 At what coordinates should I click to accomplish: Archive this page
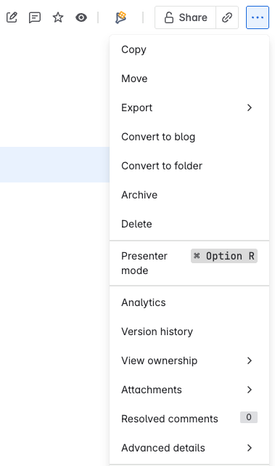tap(189, 195)
